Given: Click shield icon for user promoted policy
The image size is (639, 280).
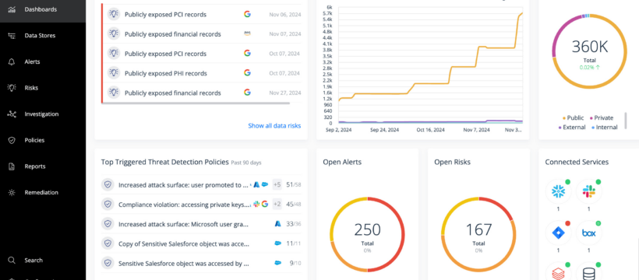Looking at the screenshot, I should (108, 185).
